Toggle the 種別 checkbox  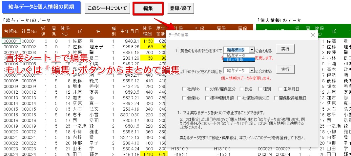coord(260,89)
